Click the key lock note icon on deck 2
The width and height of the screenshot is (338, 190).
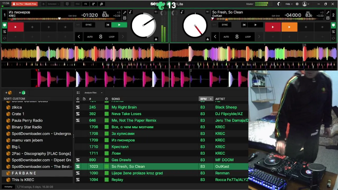tap(182, 12)
